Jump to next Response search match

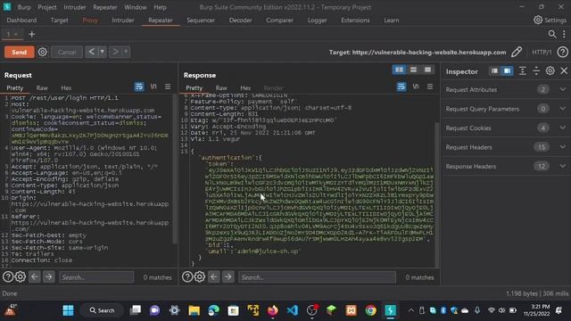tap(228, 277)
